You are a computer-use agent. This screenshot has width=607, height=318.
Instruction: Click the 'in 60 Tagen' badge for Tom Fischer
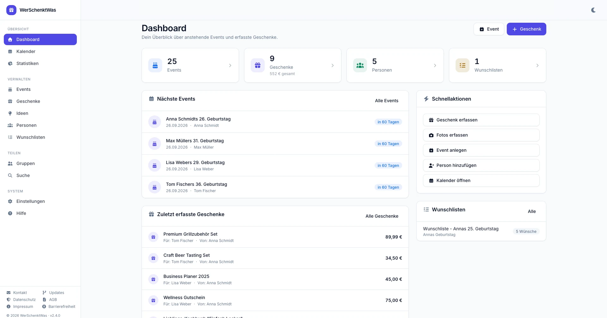[x=388, y=187]
